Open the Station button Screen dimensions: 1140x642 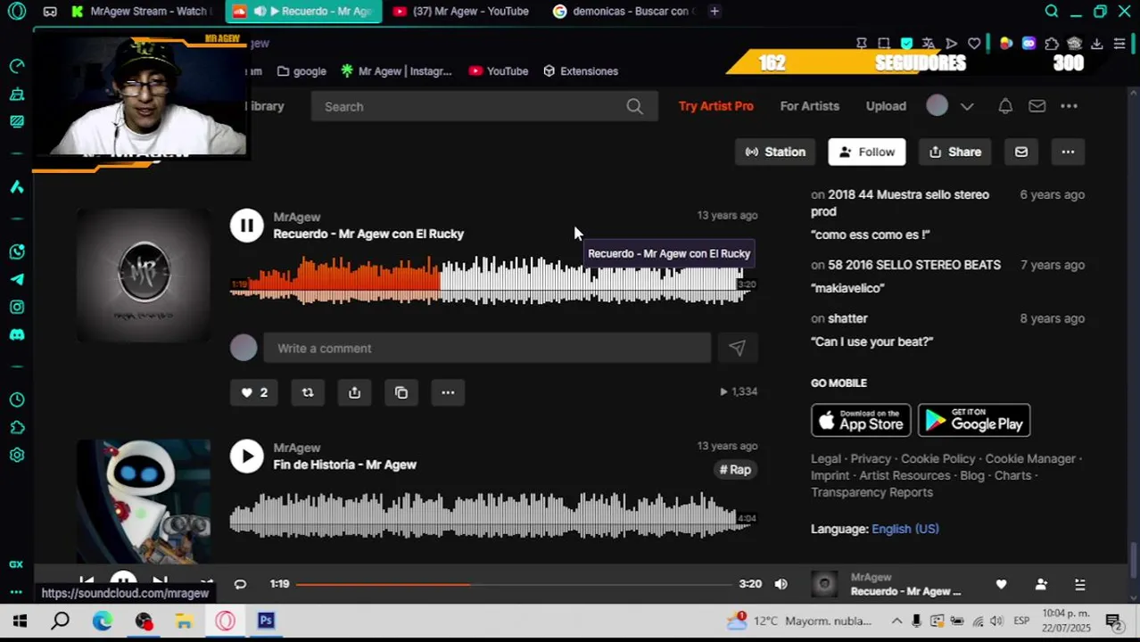(775, 152)
